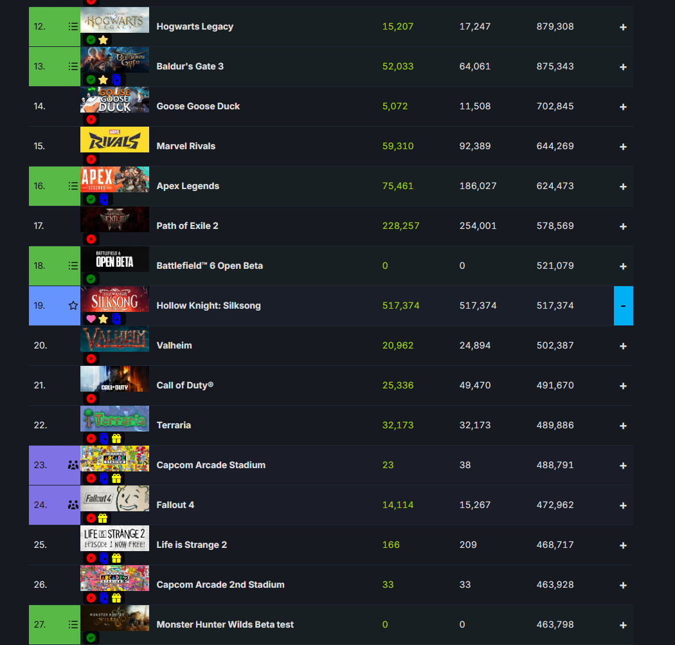Click green check under Battlefield 6 Open Beta
The width and height of the screenshot is (675, 645).
click(91, 279)
